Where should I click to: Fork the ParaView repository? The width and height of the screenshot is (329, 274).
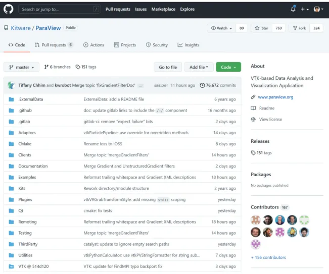click(299, 28)
